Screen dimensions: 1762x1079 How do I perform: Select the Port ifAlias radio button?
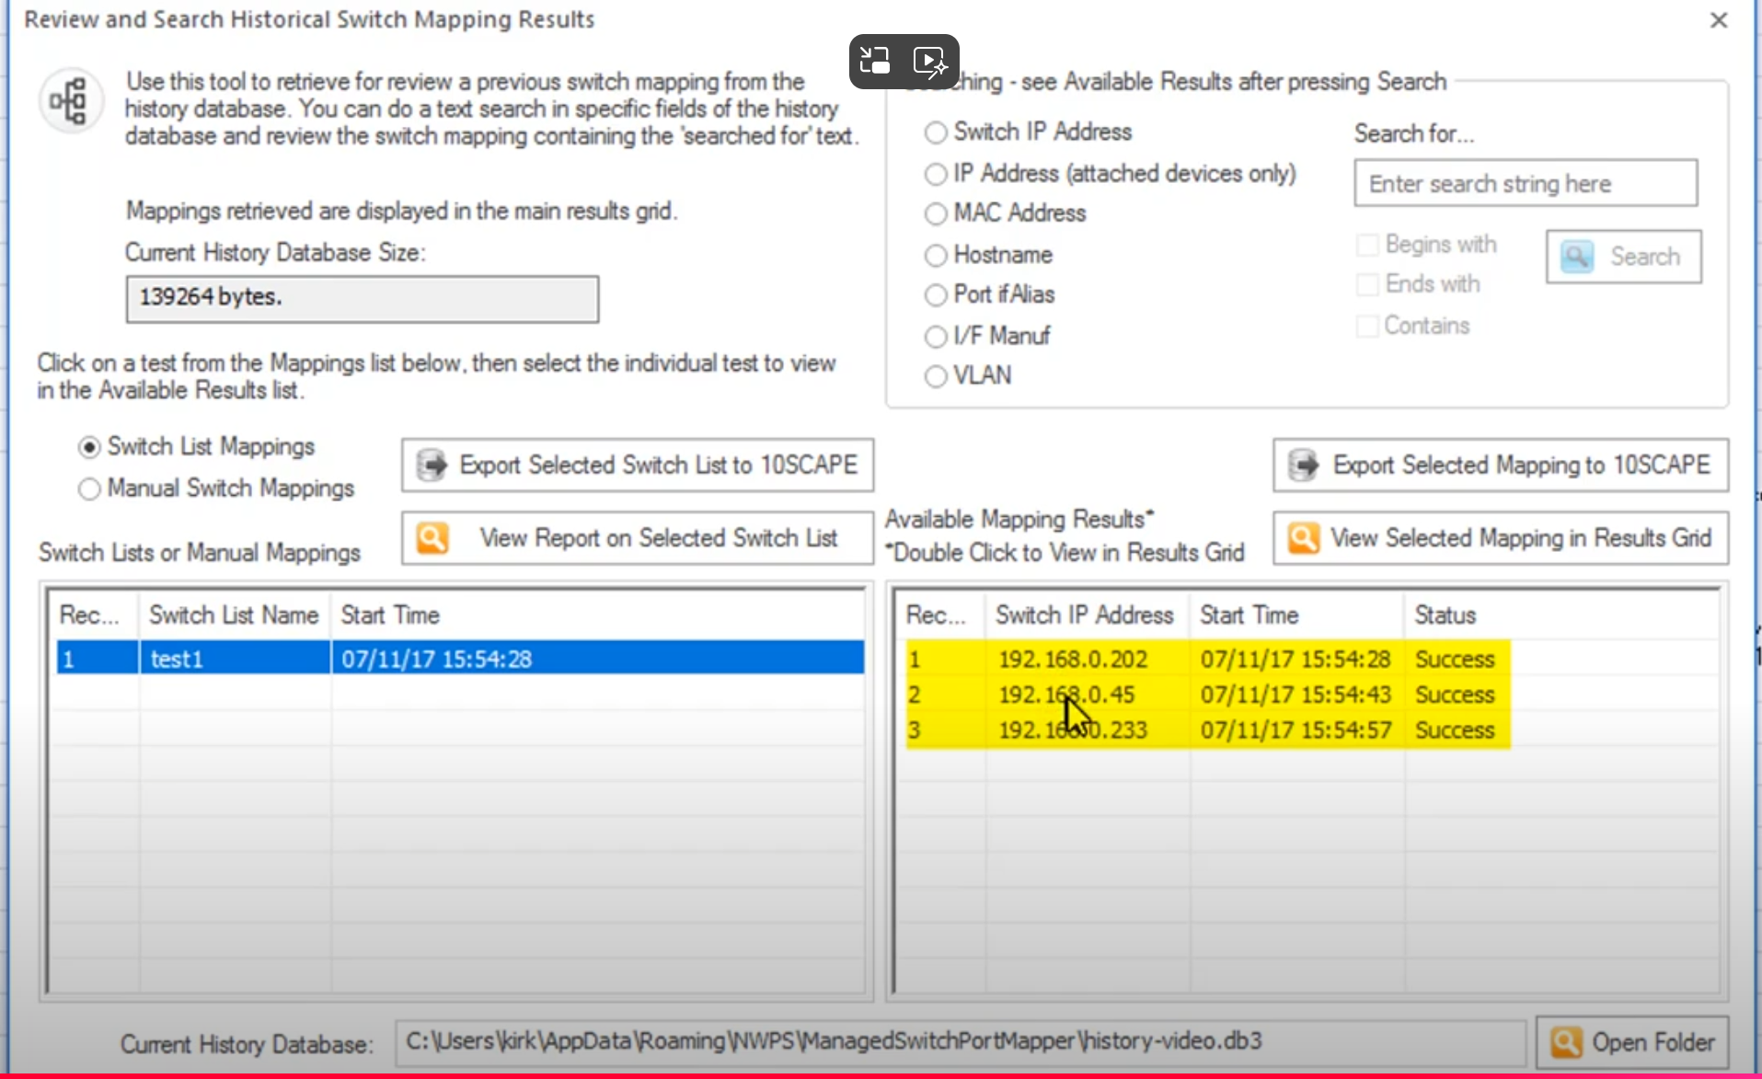point(936,294)
